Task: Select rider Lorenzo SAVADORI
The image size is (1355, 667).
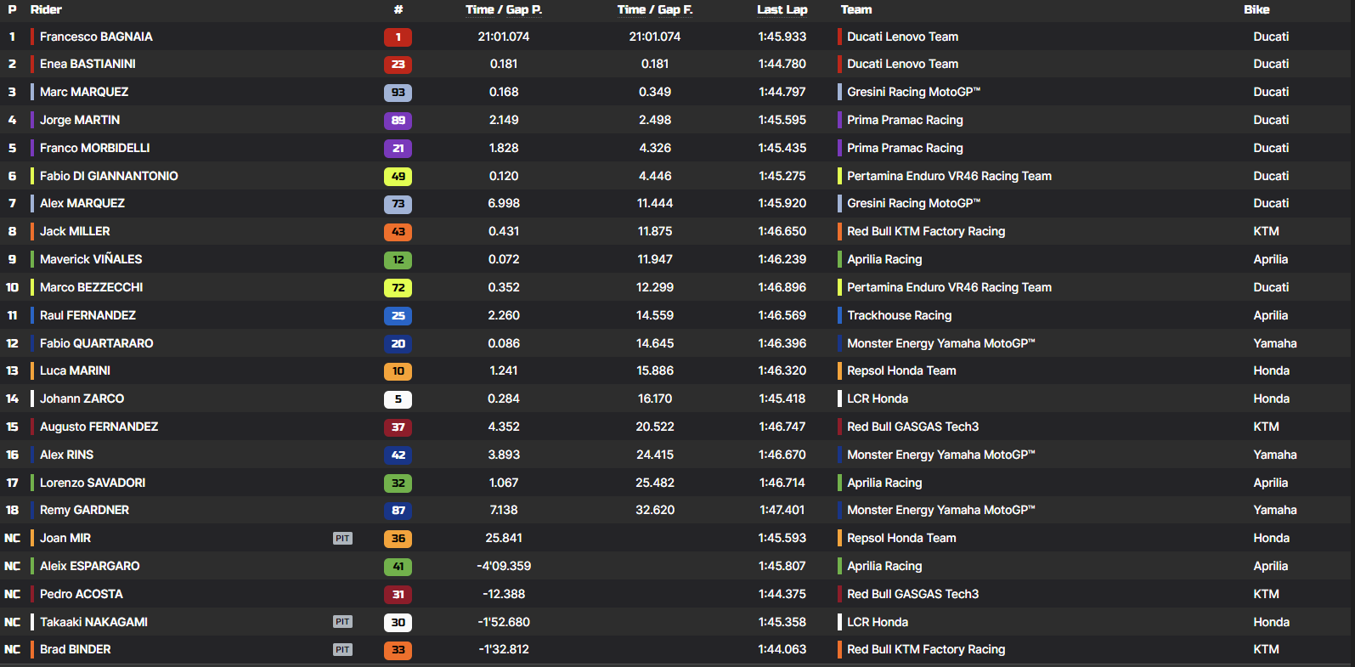Action: point(93,483)
